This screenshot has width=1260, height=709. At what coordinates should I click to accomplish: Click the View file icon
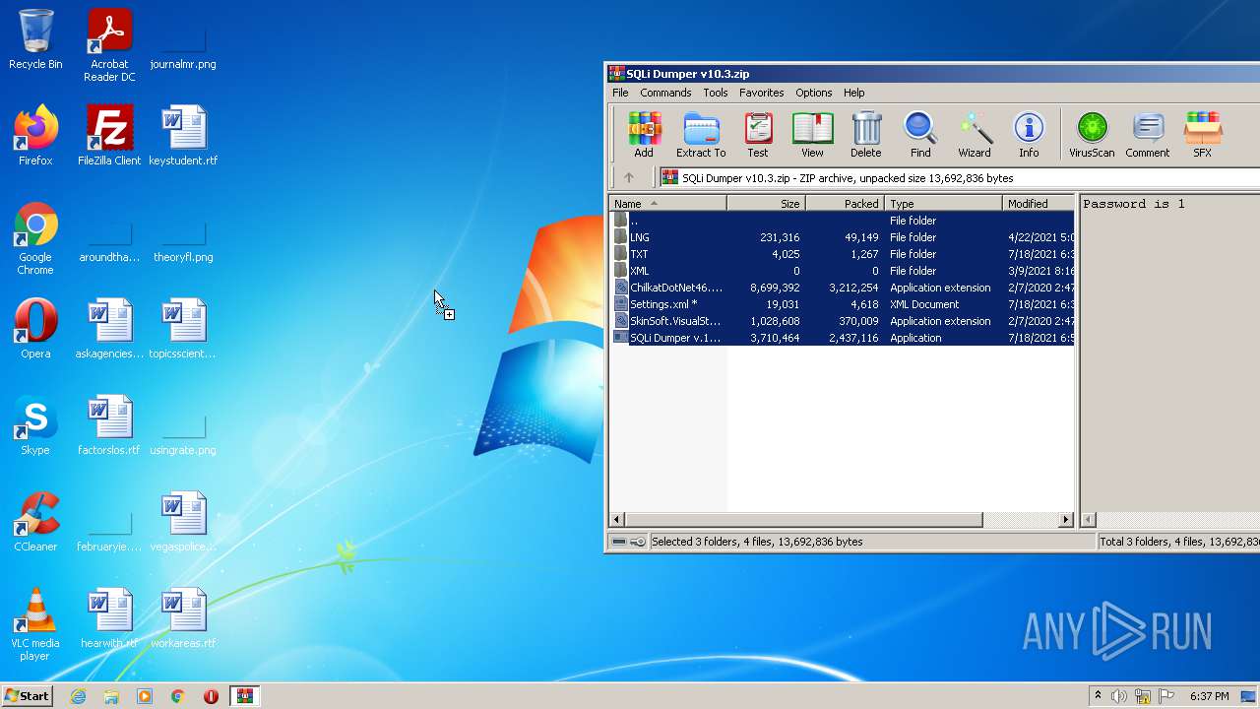pos(812,134)
